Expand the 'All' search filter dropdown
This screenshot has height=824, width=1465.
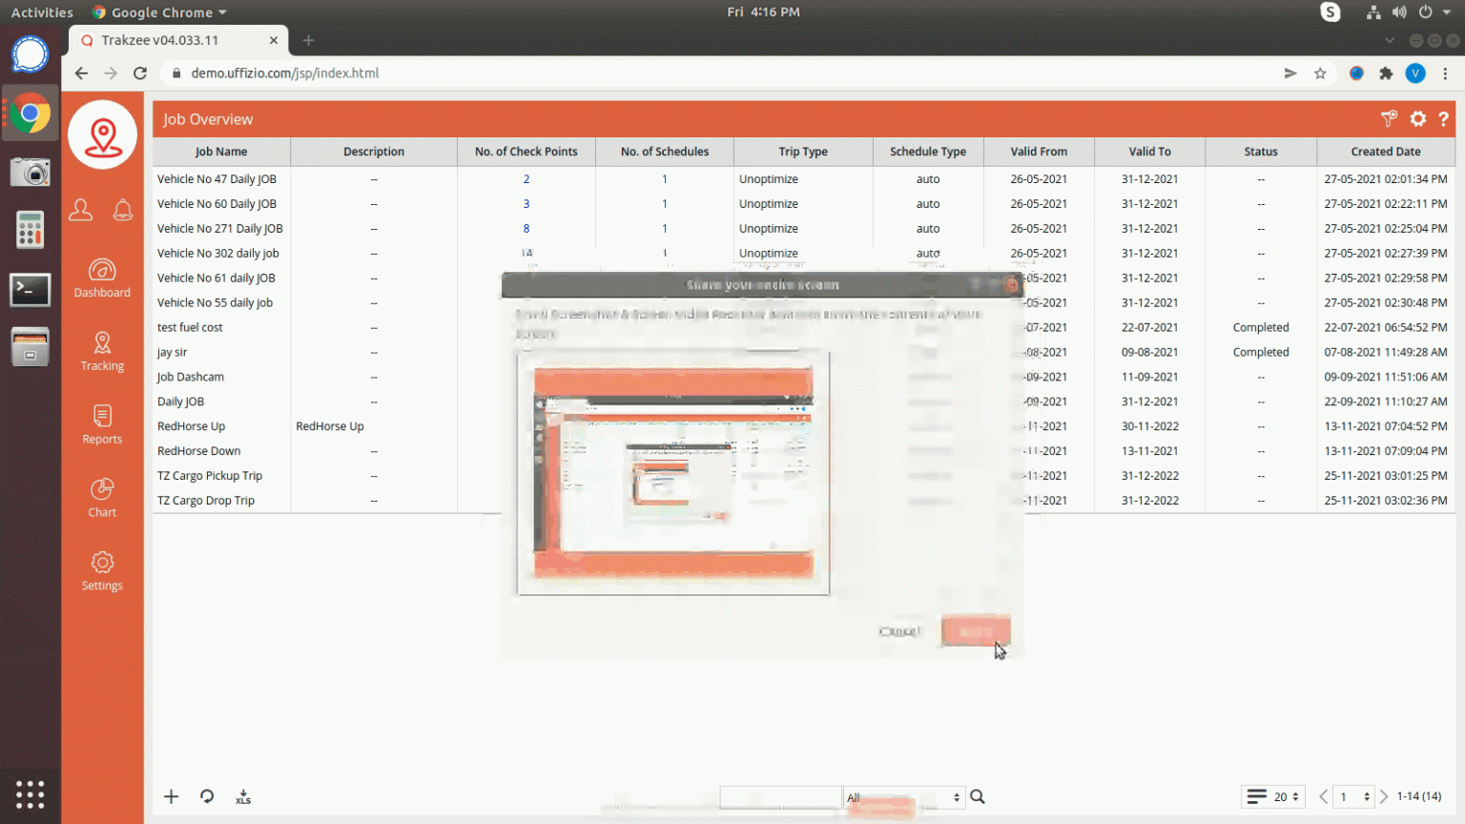coord(903,797)
